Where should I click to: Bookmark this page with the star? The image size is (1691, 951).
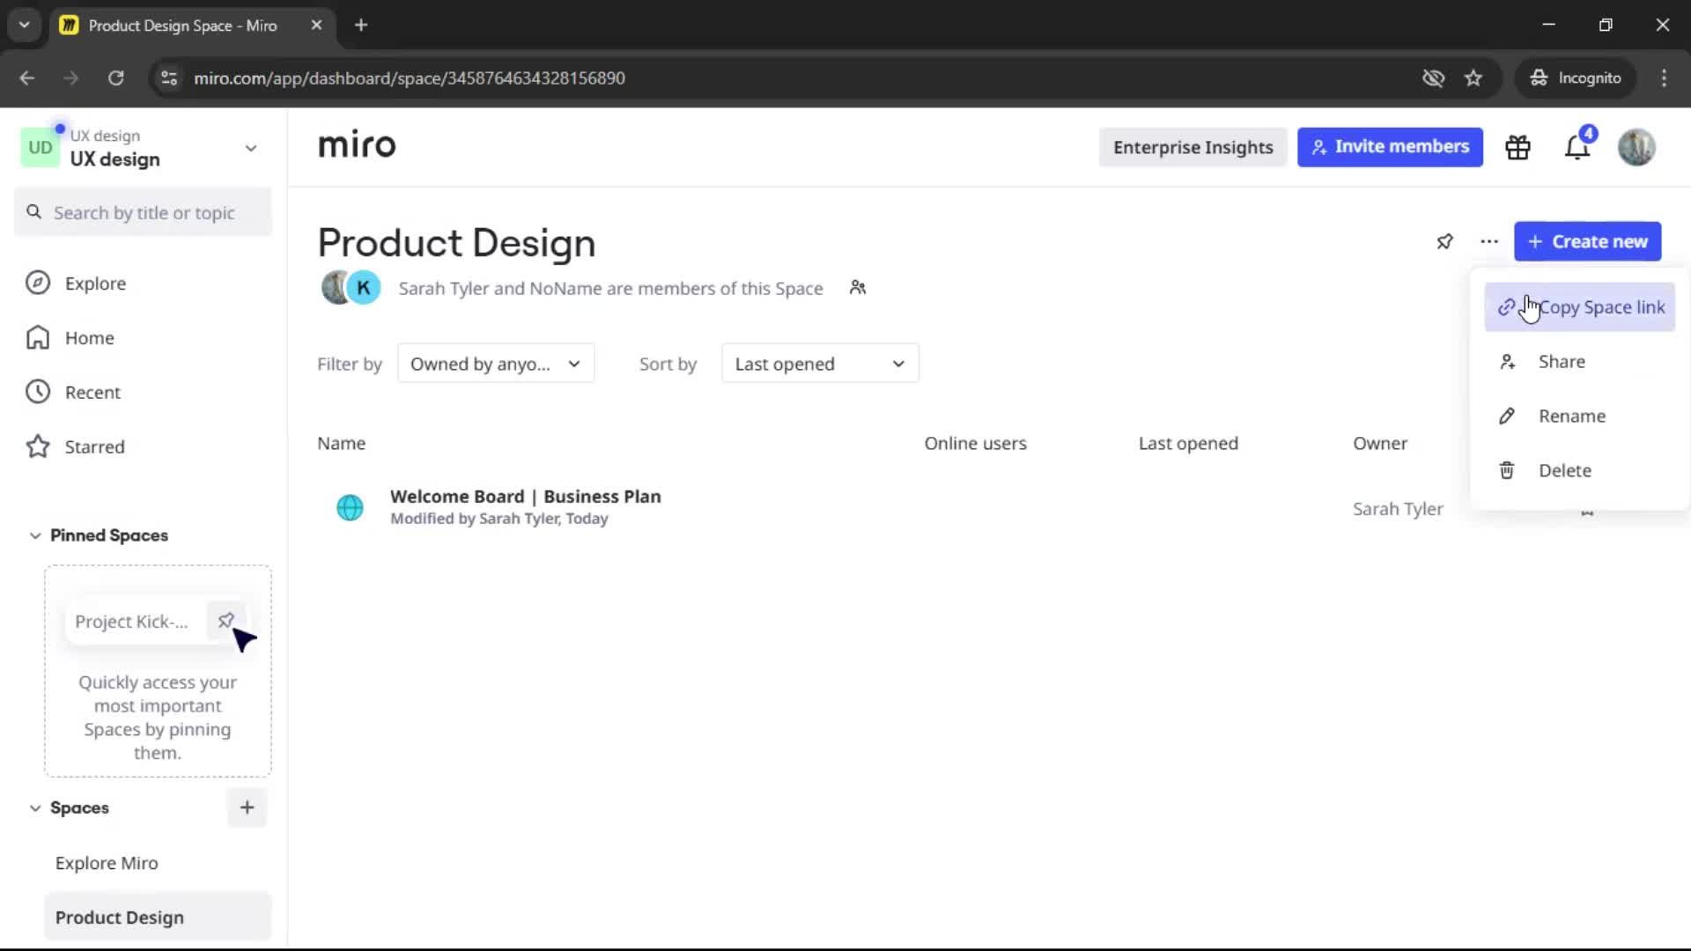(1473, 77)
